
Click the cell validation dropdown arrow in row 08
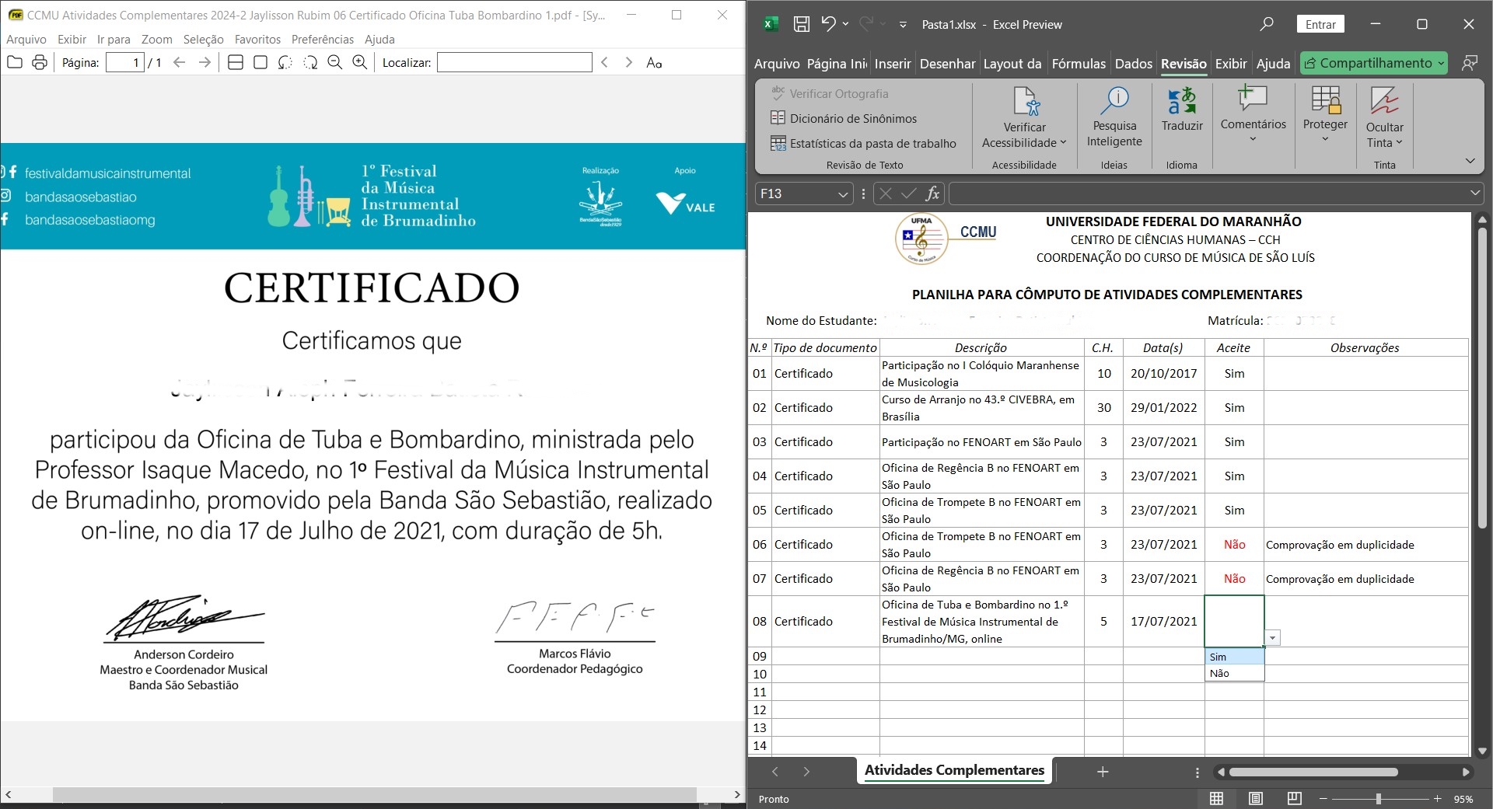tap(1273, 638)
